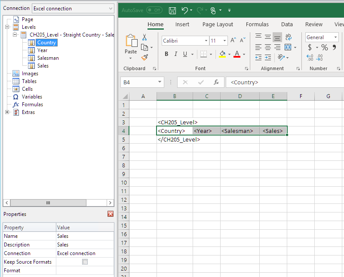This screenshot has height=277, width=344.
Task: Click the Cut scissors icon
Action: tap(144, 37)
